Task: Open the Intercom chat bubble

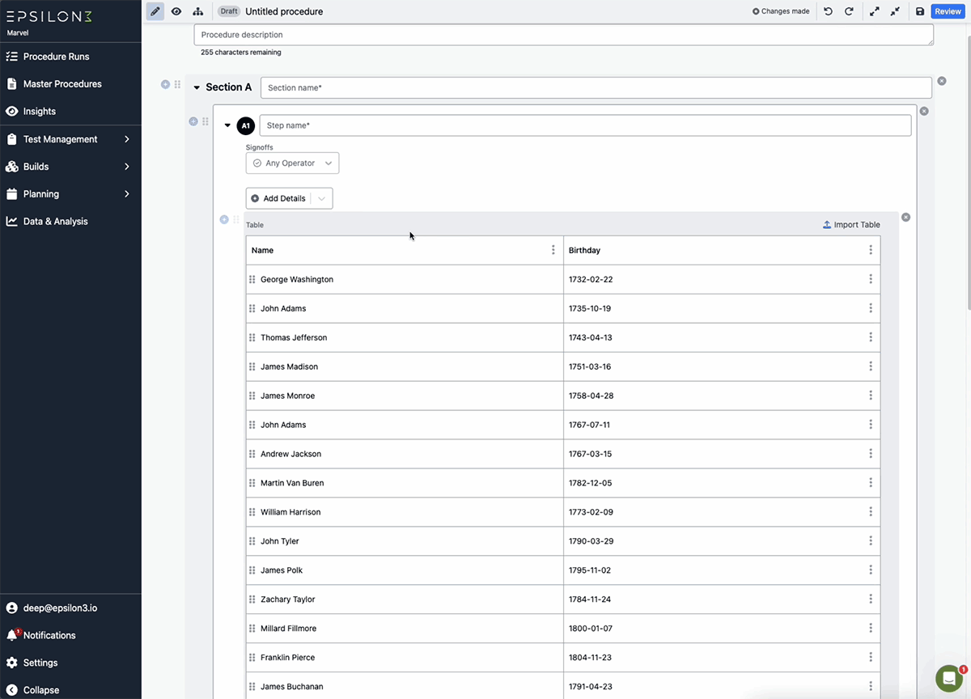Action: tap(948, 678)
